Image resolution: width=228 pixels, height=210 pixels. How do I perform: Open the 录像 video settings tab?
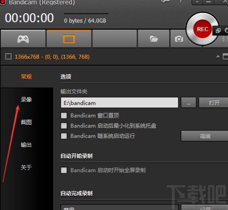click(26, 99)
